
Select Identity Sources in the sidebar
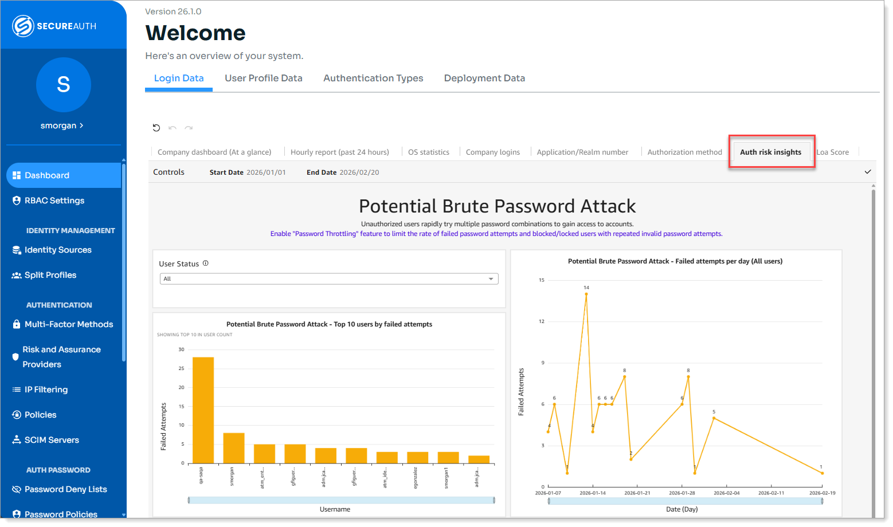point(57,249)
